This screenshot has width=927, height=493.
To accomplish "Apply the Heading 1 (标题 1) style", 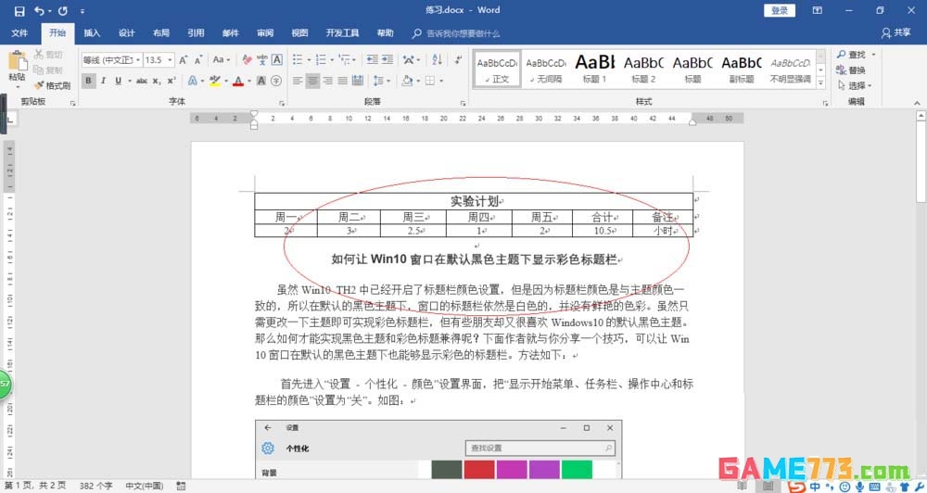I will pyautogui.click(x=595, y=70).
